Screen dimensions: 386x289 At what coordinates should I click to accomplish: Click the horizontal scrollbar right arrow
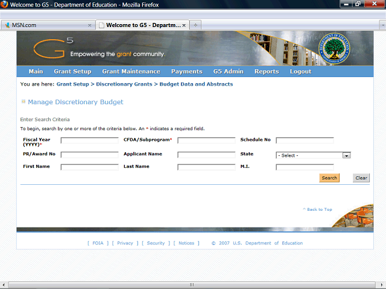pos(381,285)
